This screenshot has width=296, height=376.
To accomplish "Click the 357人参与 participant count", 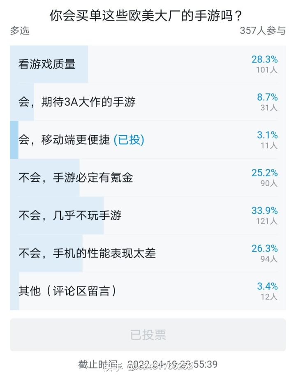I will click(x=263, y=31).
